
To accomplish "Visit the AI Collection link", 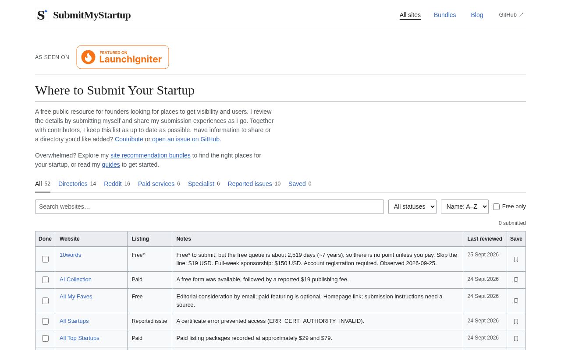I will (75, 279).
